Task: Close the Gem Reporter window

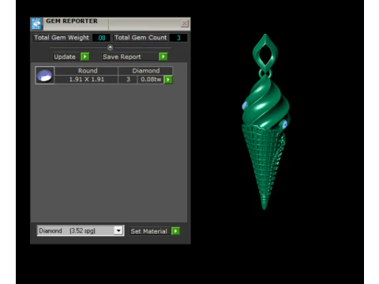Action: coord(185,24)
